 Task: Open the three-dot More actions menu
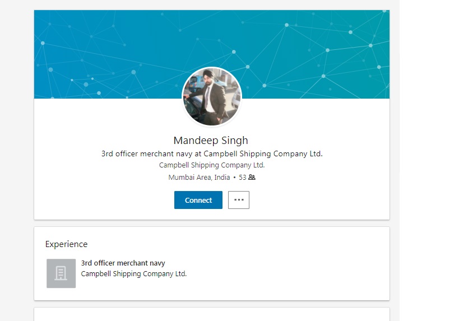239,200
